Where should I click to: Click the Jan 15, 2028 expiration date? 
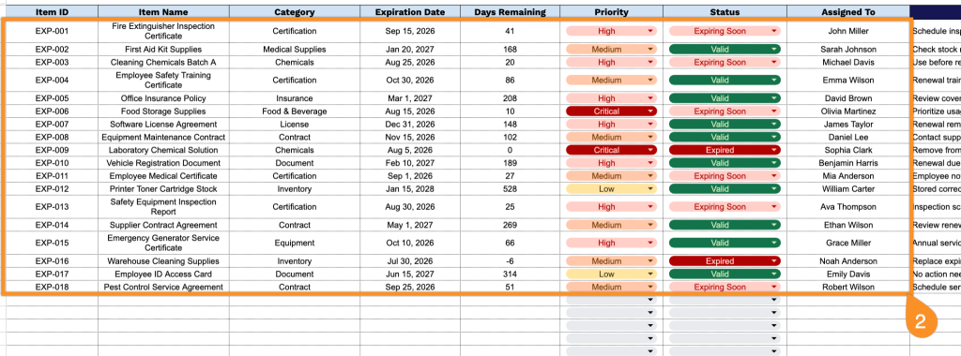pos(410,188)
